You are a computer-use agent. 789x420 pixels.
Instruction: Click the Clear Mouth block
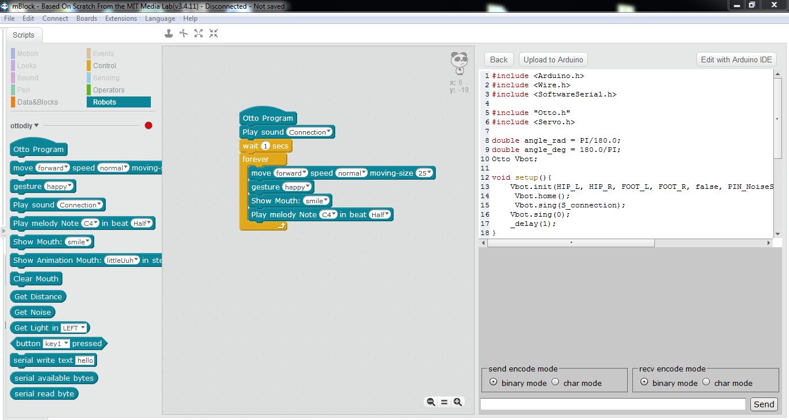tap(36, 279)
